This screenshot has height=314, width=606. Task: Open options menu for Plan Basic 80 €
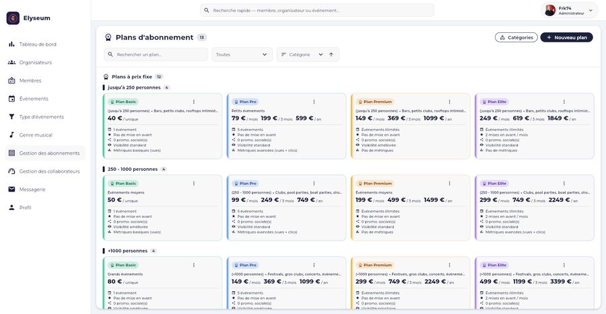[194, 265]
